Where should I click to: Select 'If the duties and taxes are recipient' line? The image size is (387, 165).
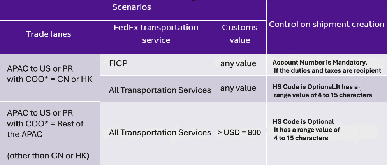click(327, 70)
